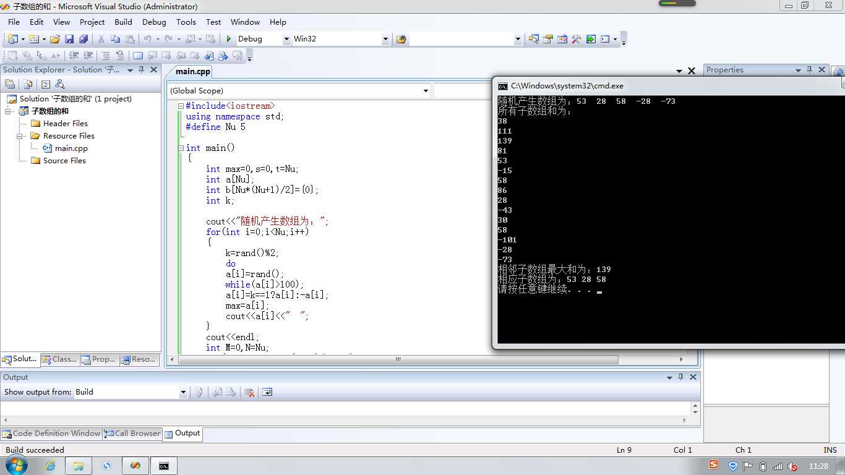This screenshot has width=845, height=475.
Task: Click the Save All toolbar icon
Action: [84, 39]
